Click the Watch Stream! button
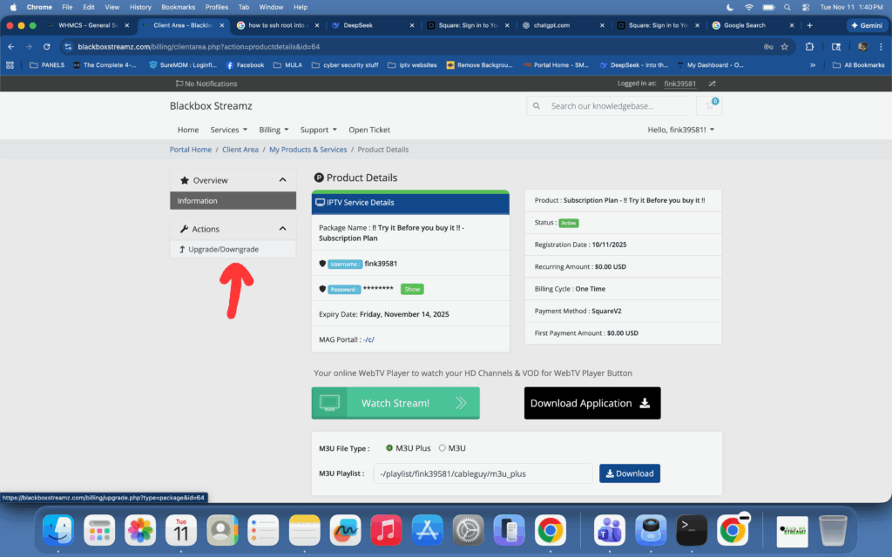 [x=395, y=403]
